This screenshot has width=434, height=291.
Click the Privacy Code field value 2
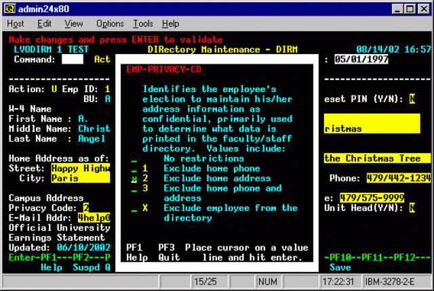pos(86,208)
